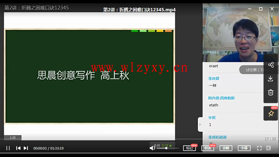Screen dimensions: 279x157
Task: Select username 李尚晋 in chat
Action: click(214, 78)
